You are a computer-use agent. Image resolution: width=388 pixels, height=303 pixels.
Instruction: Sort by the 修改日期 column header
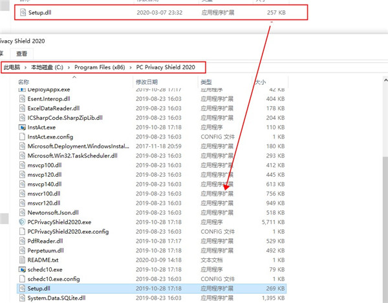(x=145, y=83)
